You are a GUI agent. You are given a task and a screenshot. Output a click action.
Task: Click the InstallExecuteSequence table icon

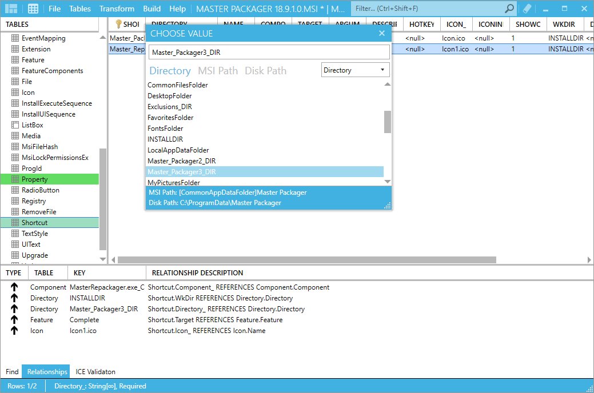(15, 103)
